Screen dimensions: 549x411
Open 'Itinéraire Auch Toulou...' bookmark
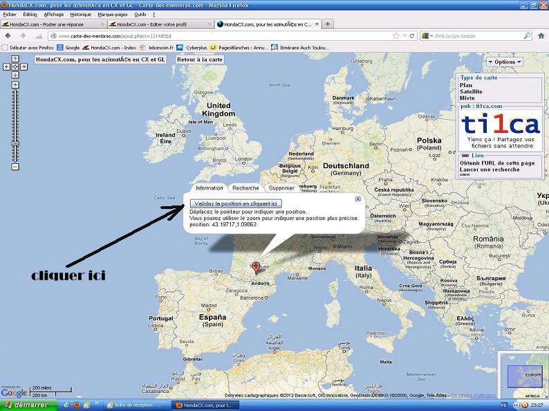[300, 47]
